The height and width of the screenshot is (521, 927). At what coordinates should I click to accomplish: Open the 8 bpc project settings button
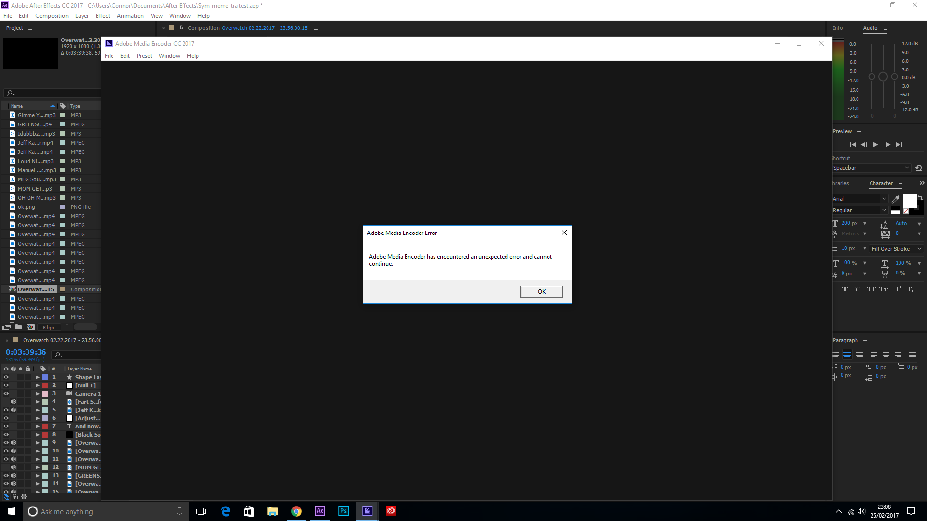point(49,327)
